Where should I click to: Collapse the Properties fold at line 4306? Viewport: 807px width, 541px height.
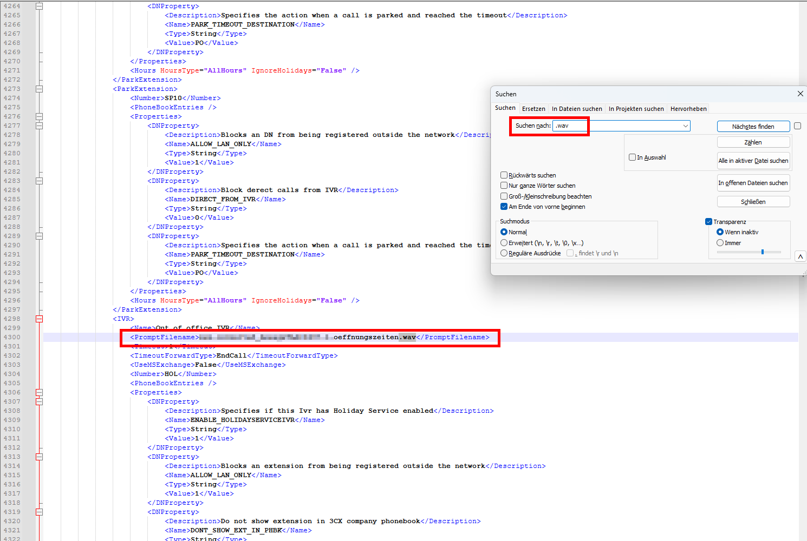coord(39,392)
